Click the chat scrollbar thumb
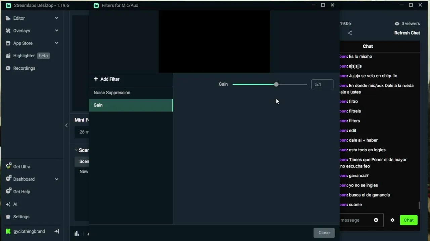This screenshot has width=430, height=241. click(x=419, y=205)
